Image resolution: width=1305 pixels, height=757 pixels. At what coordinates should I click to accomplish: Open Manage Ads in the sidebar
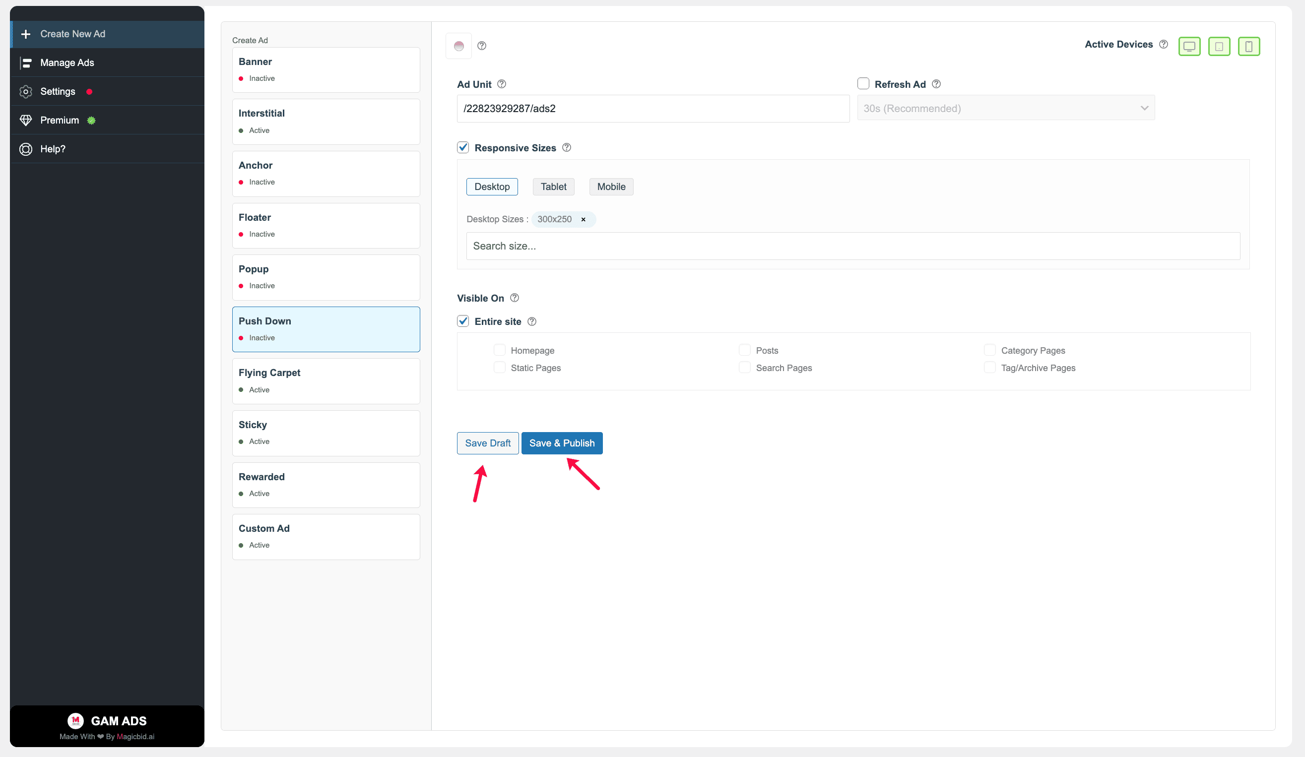pyautogui.click(x=107, y=63)
